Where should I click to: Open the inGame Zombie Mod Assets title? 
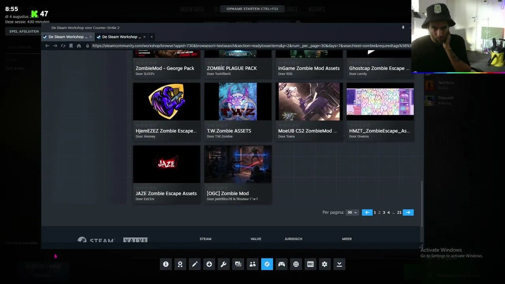pos(309,68)
